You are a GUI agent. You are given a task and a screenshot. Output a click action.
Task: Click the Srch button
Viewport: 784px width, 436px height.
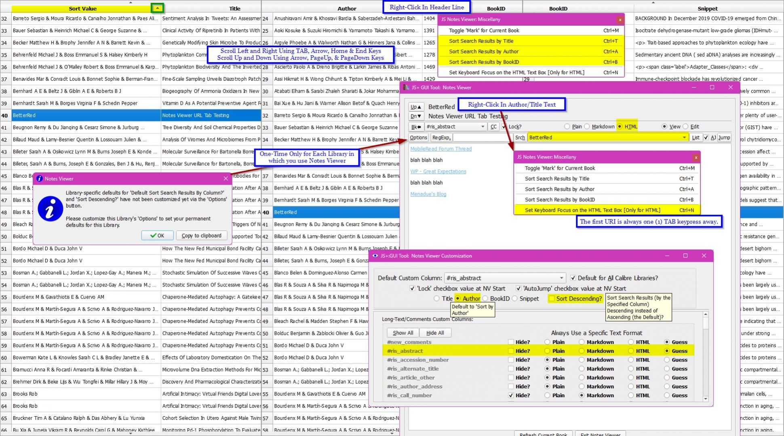pyautogui.click(x=520, y=138)
